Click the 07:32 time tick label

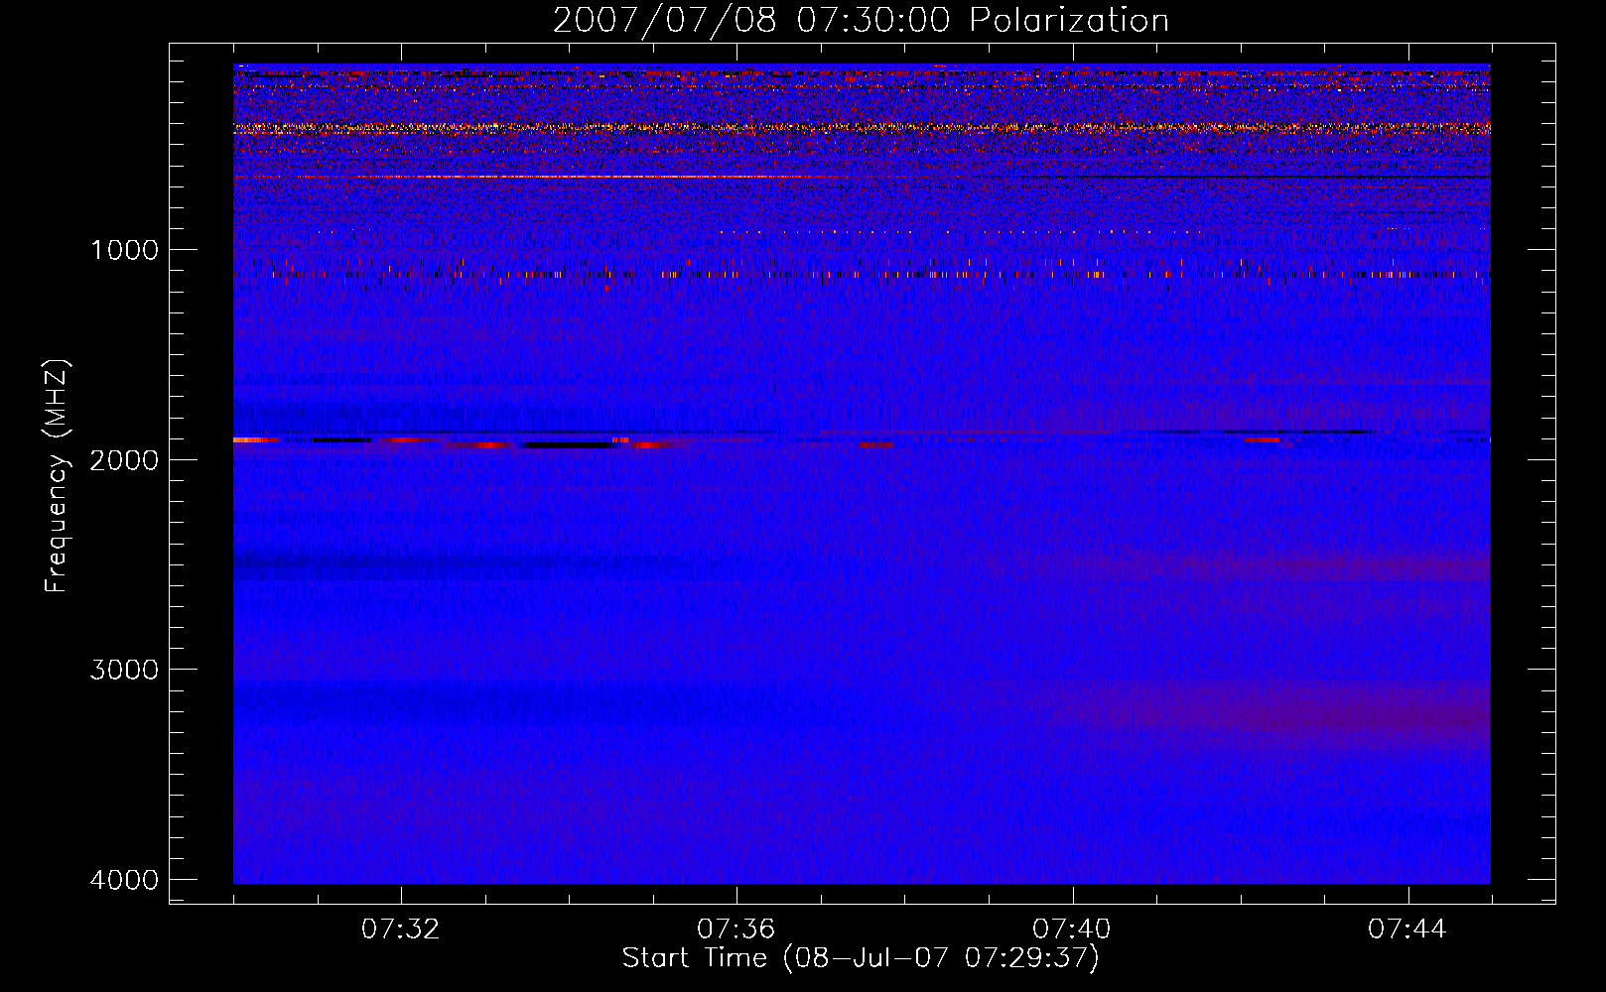click(x=400, y=930)
